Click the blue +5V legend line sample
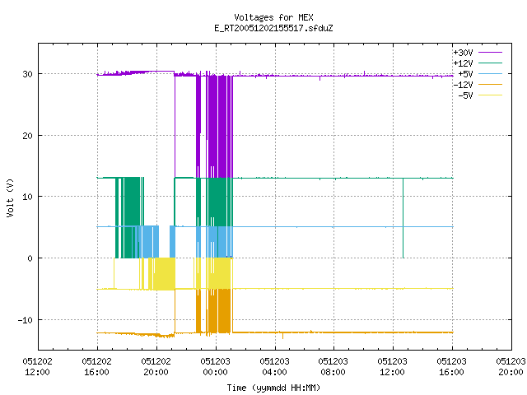The height and width of the screenshot is (395, 527). click(490, 73)
